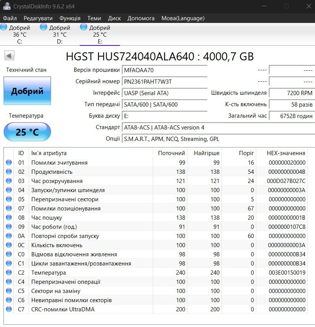
Task: Click status icon for C4 Перепризначені операції
Action: tap(9, 282)
